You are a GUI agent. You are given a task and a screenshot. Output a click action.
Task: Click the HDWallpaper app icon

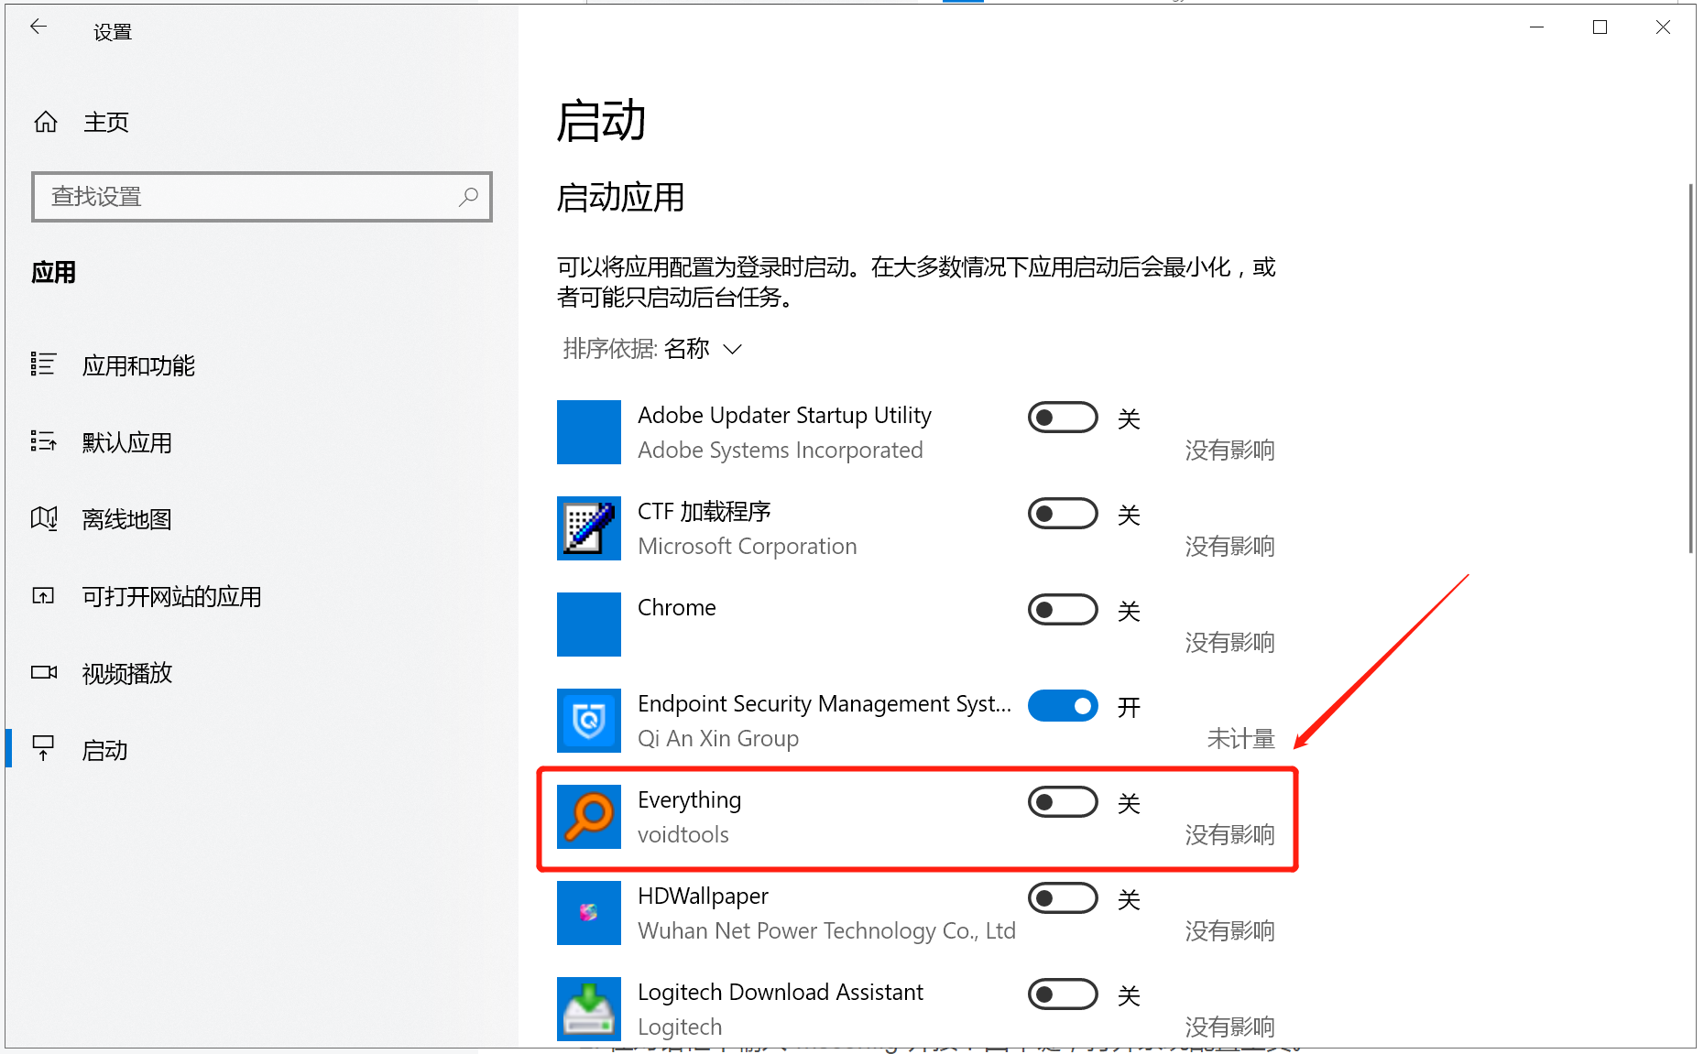(589, 913)
